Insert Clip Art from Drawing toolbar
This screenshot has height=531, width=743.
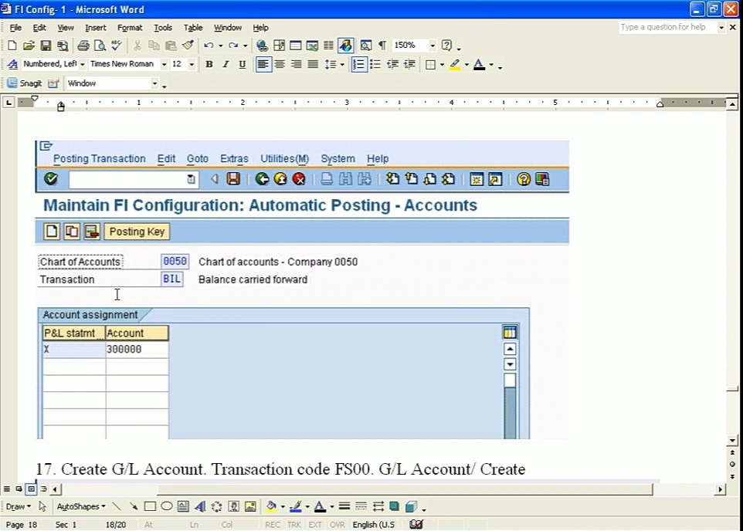pyautogui.click(x=233, y=506)
